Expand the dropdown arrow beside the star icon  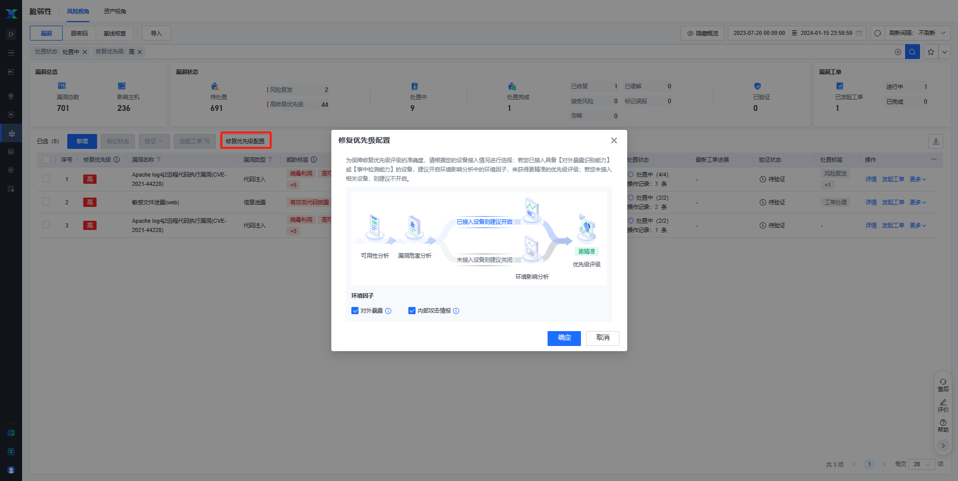coord(944,52)
